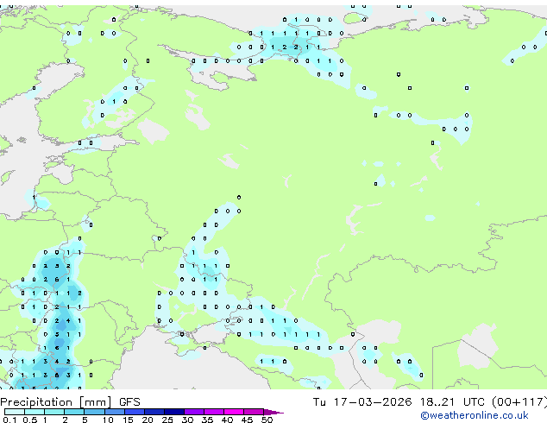Click the '45' legend scale label
Screen dimensions: 547x423
click(248, 420)
